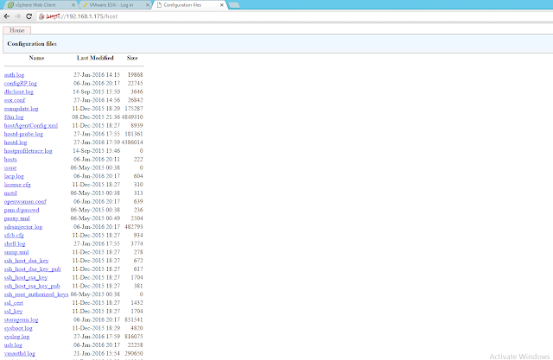Open the ssl_cert link

pos(14,303)
